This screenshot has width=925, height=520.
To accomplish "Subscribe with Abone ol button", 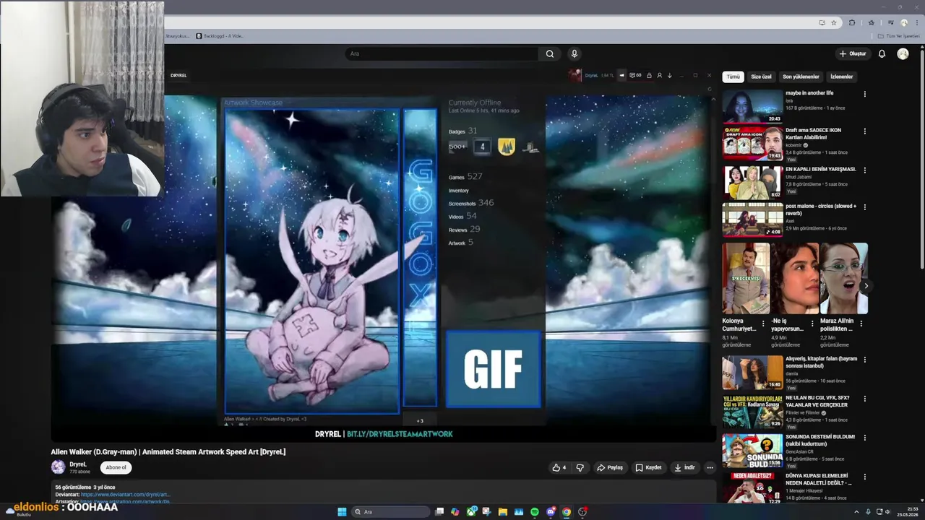I will coord(116,467).
